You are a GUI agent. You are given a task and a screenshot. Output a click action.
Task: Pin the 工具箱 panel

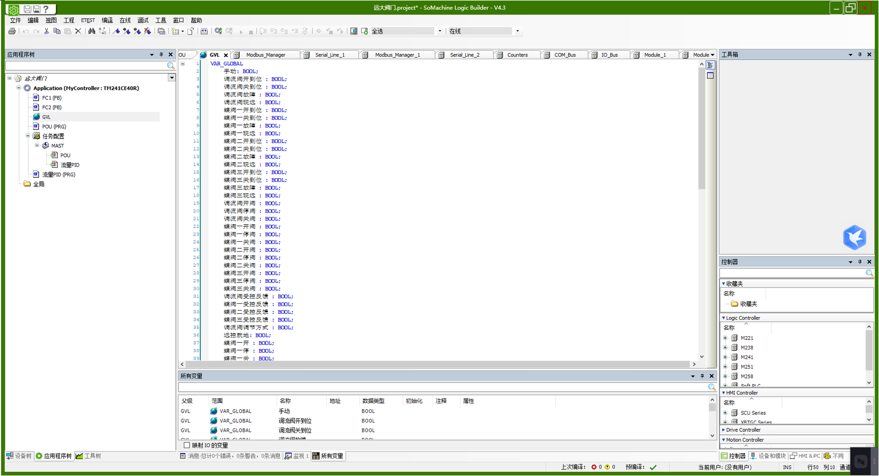click(x=860, y=54)
